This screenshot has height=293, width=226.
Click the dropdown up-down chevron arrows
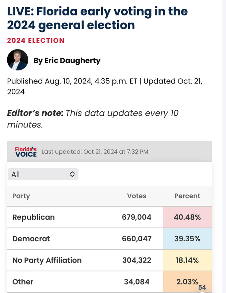[72, 174]
